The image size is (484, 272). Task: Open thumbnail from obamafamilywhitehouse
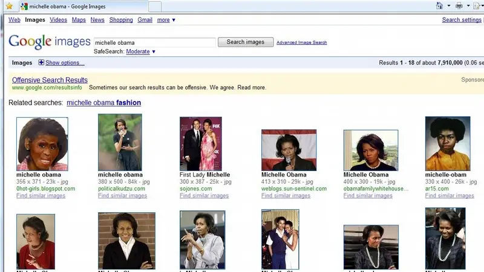coord(371,151)
